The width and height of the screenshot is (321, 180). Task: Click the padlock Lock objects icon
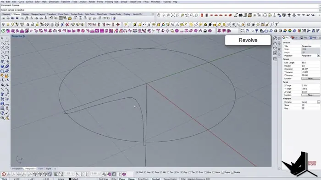click(x=28, y=25)
